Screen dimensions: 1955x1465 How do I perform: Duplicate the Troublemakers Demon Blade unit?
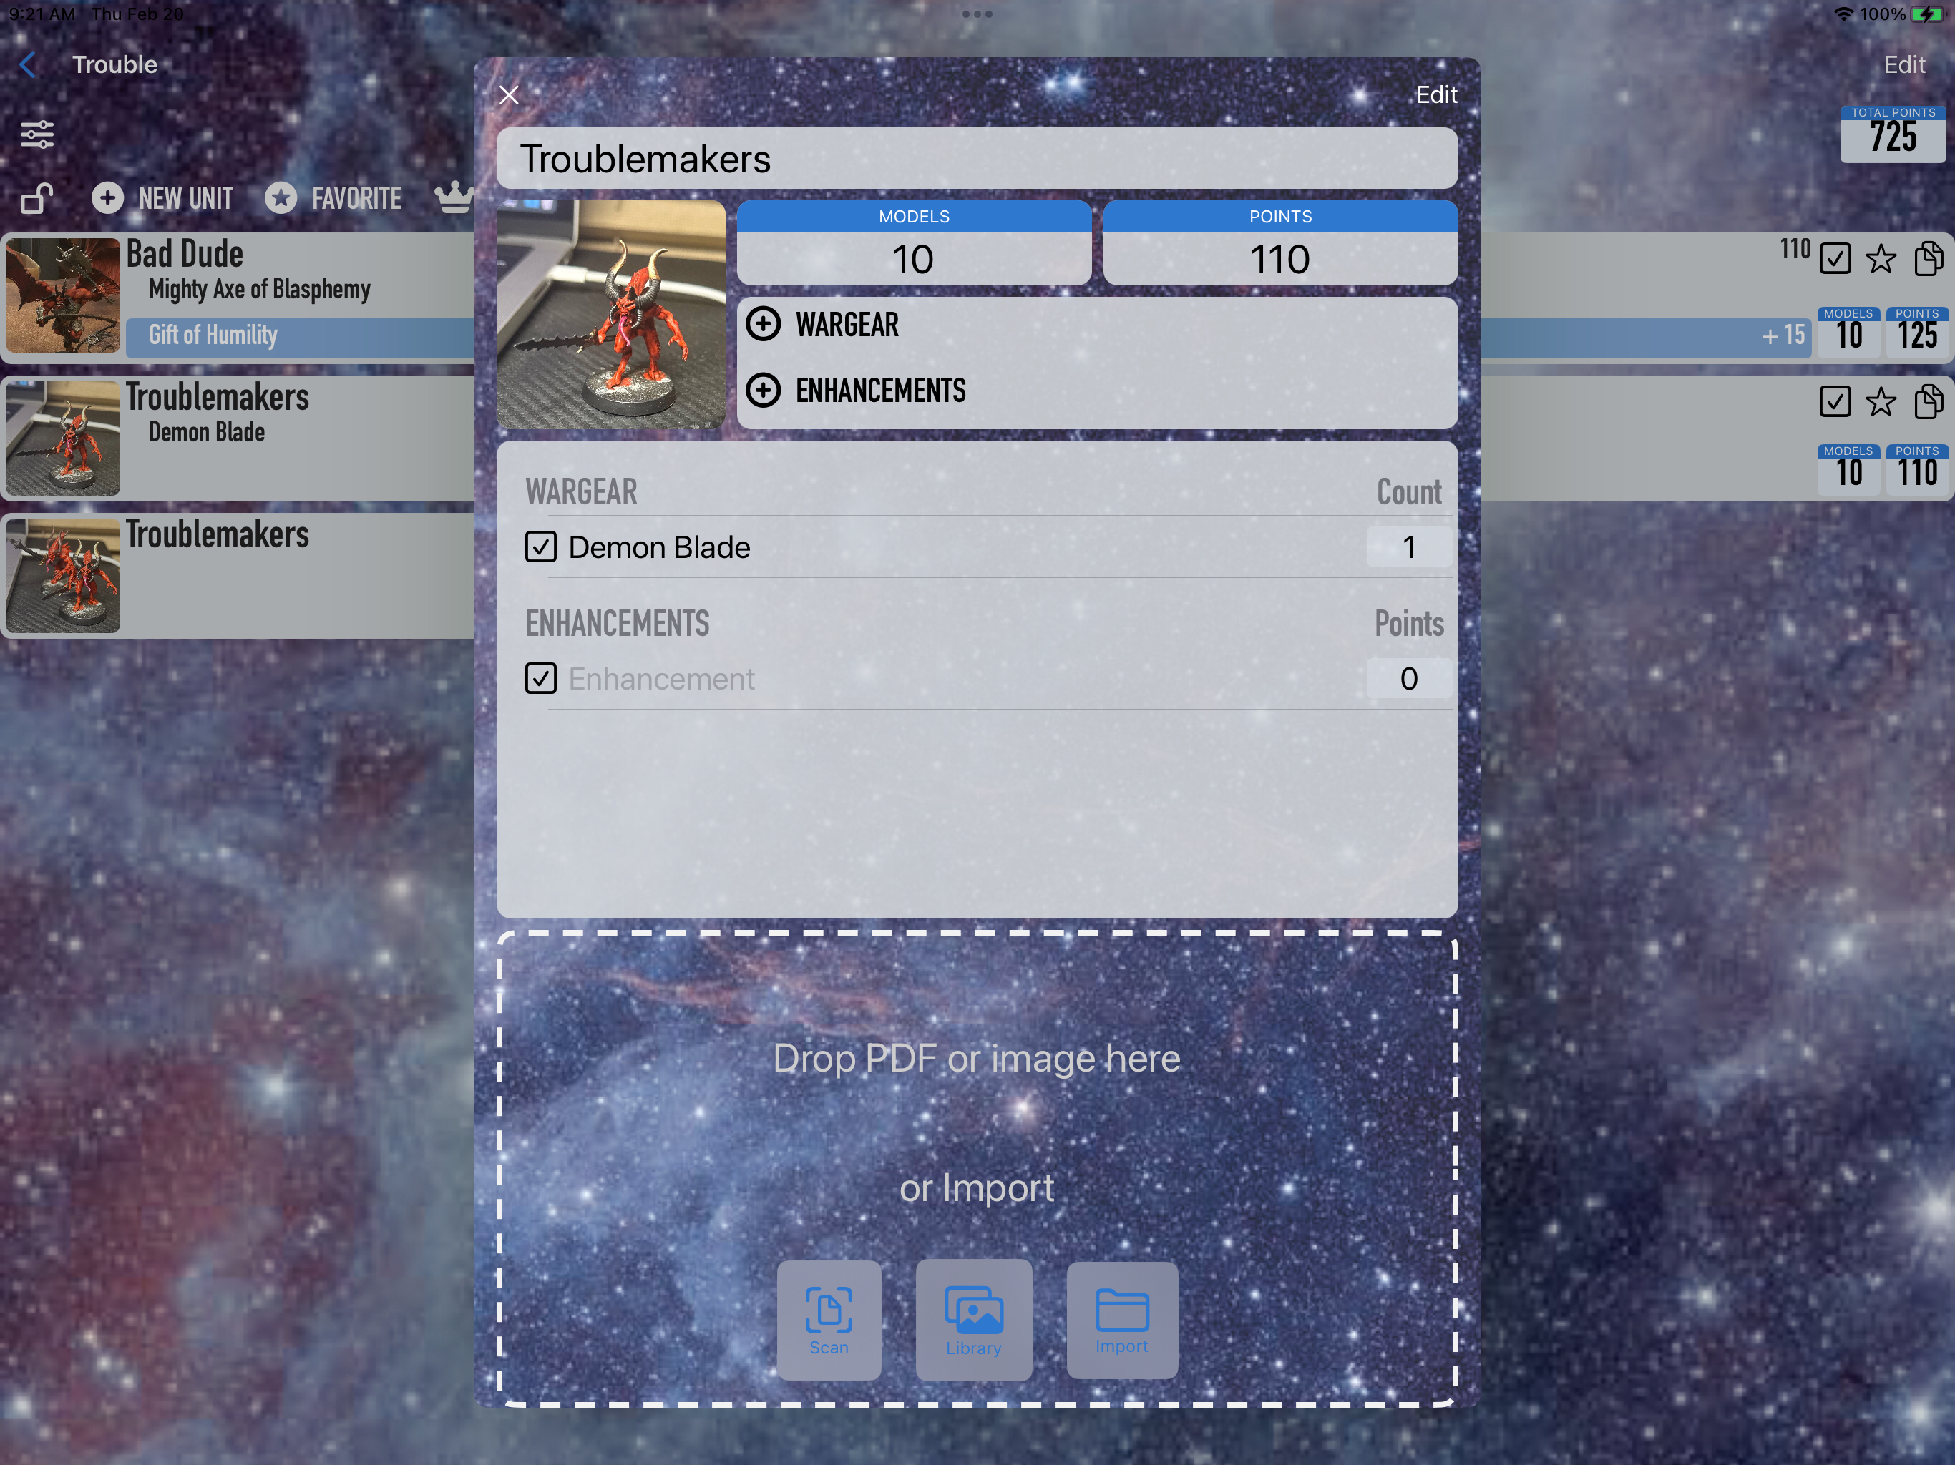[1929, 401]
